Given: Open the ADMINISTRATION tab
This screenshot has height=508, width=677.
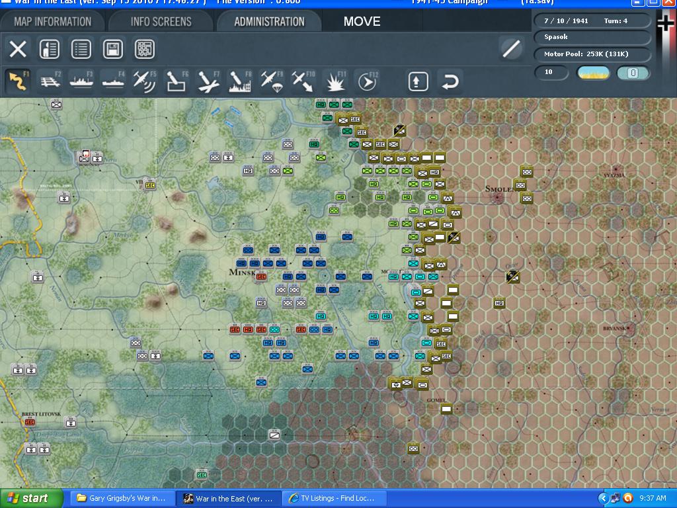Looking at the screenshot, I should [x=270, y=22].
